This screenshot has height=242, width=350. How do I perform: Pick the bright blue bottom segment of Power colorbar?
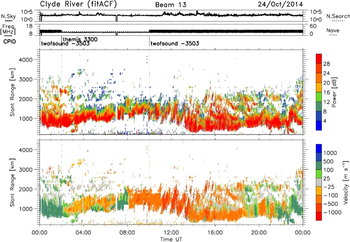click(319, 125)
